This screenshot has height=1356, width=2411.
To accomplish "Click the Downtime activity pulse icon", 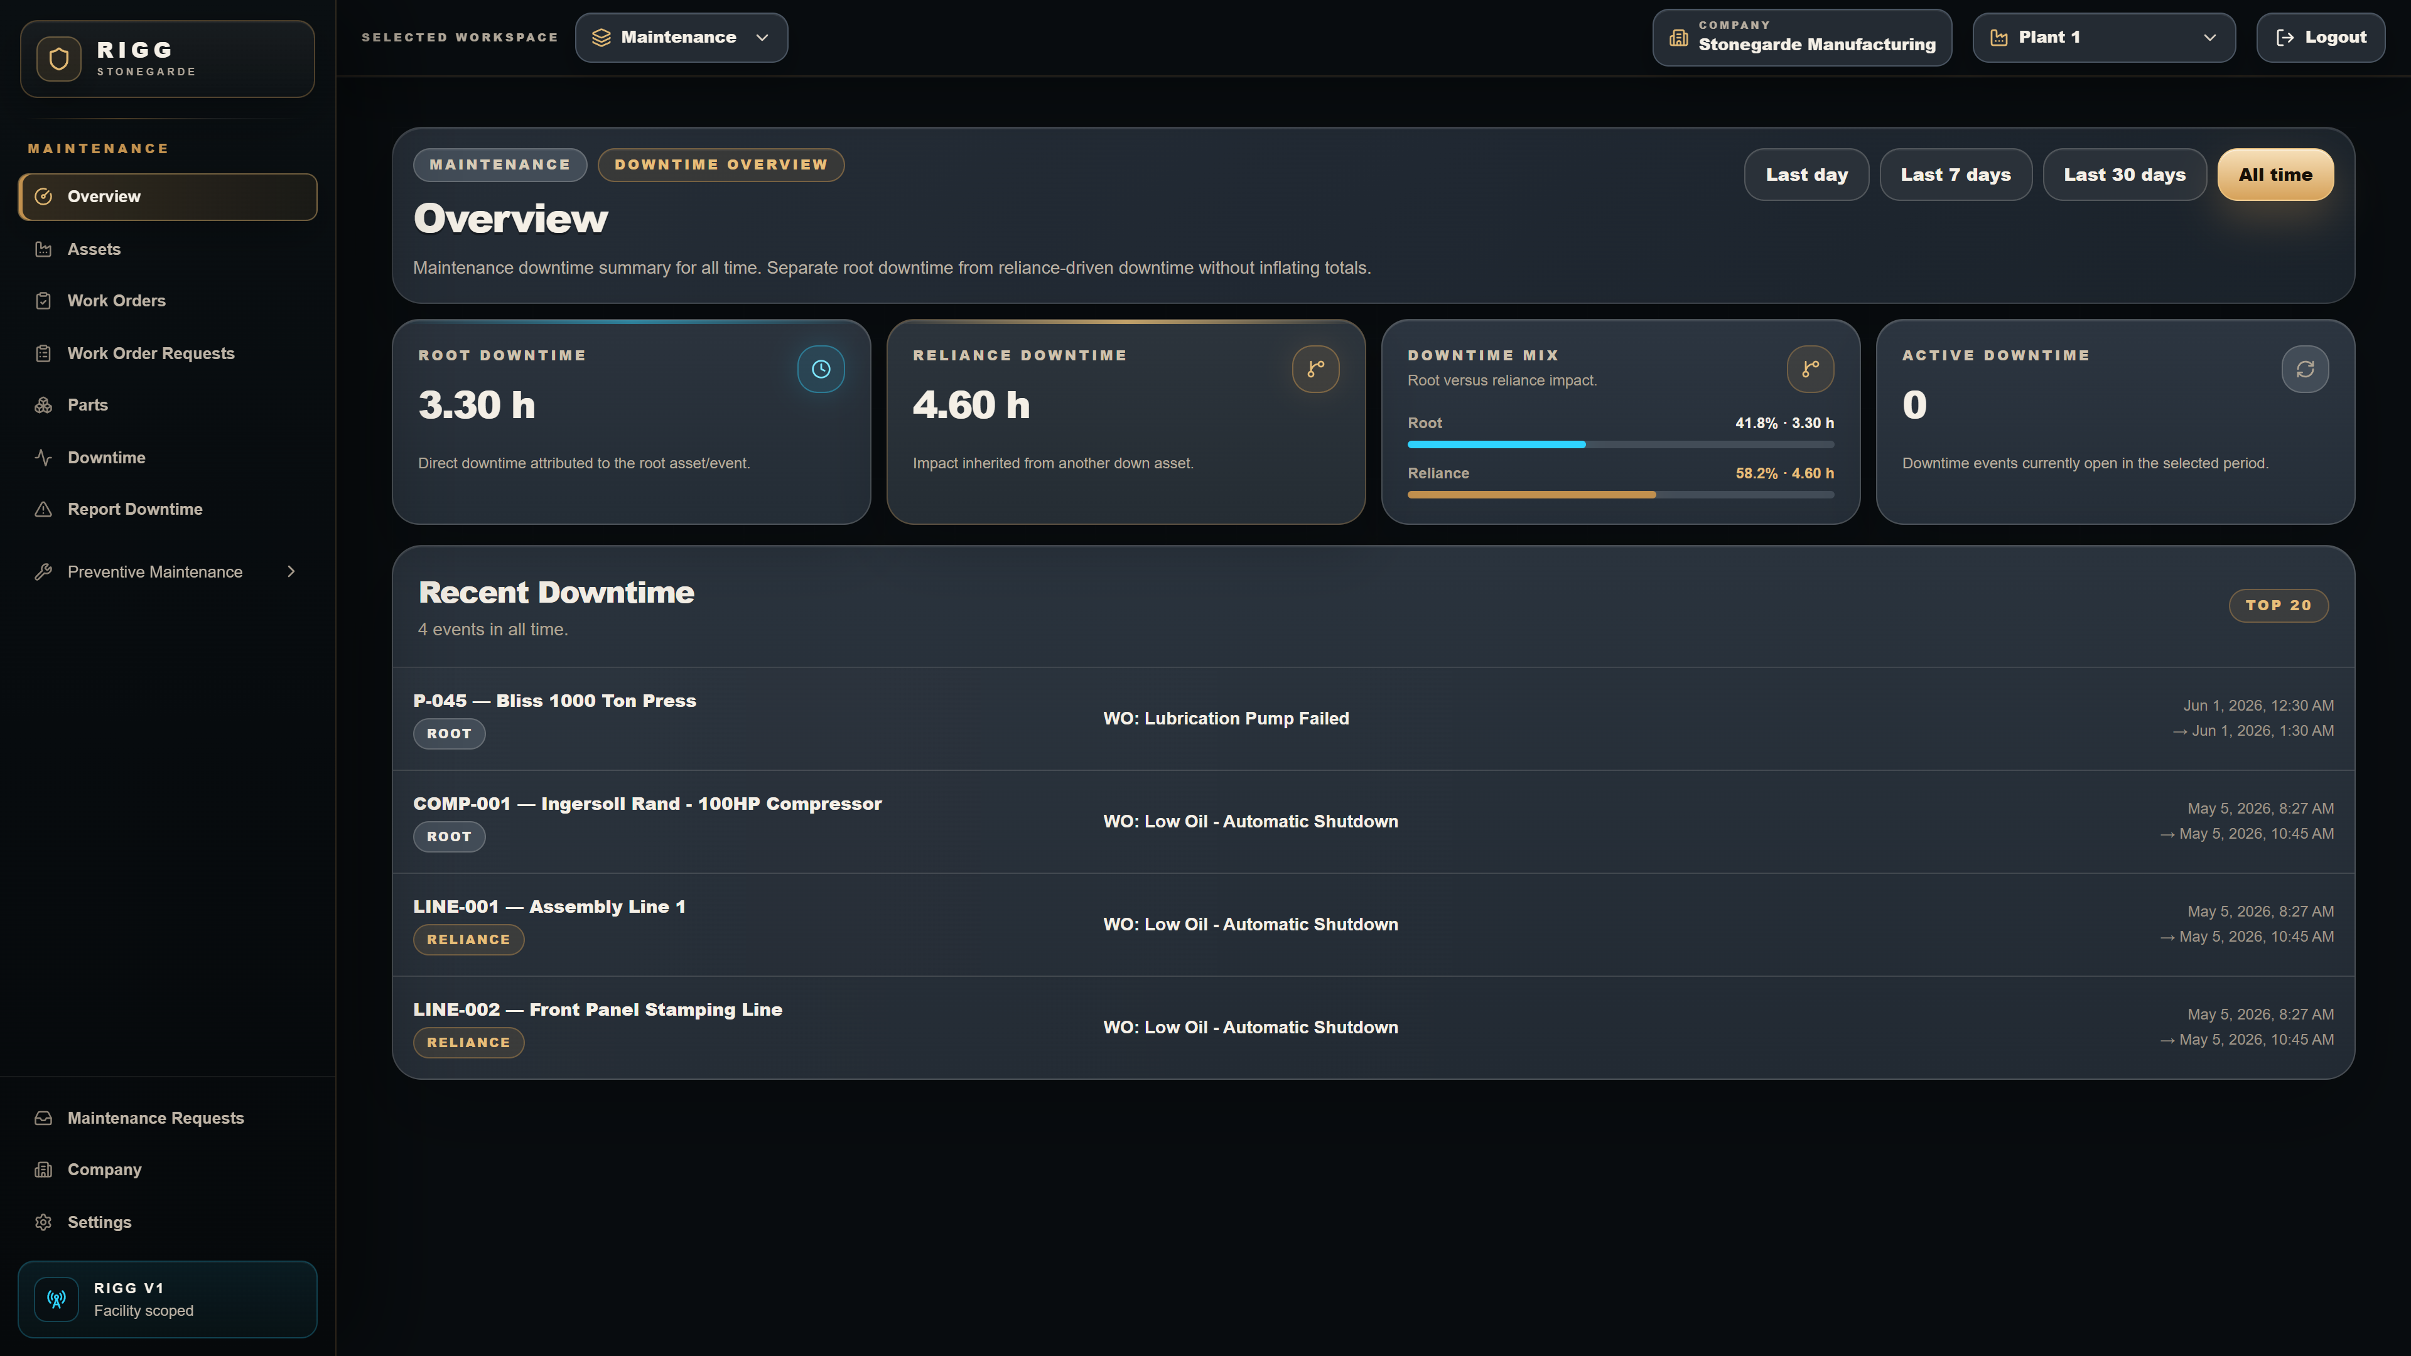I will pos(43,458).
